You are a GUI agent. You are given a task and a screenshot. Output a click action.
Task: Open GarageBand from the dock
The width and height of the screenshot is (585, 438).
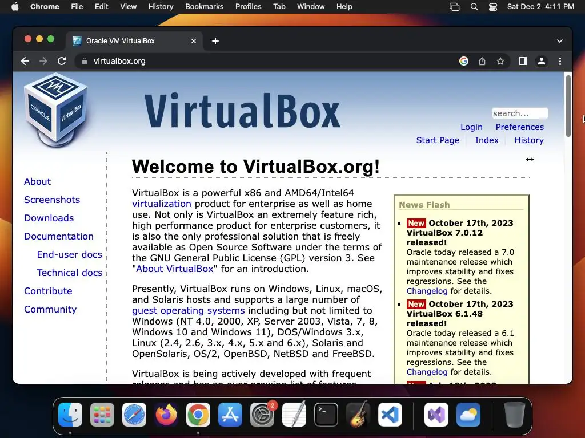(x=358, y=415)
